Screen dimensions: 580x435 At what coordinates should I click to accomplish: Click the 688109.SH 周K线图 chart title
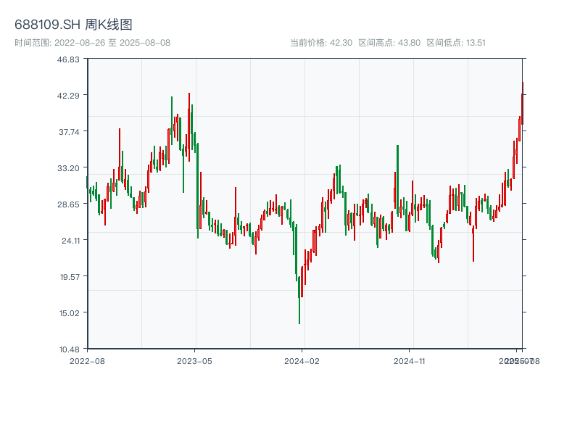click(73, 25)
